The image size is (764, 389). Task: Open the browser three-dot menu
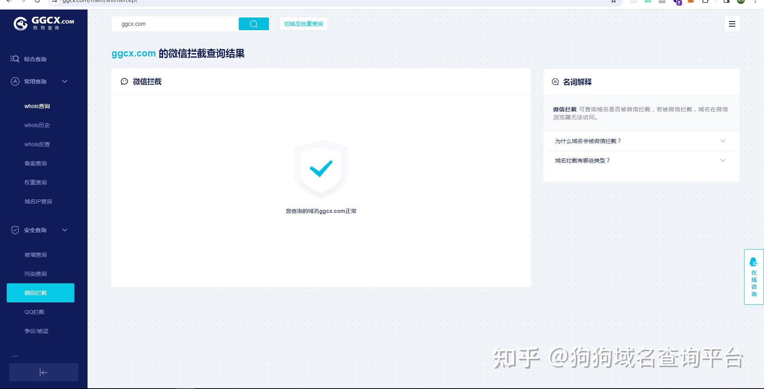(x=755, y=1)
